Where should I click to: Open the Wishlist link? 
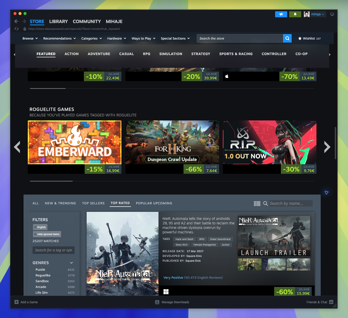[309, 38]
